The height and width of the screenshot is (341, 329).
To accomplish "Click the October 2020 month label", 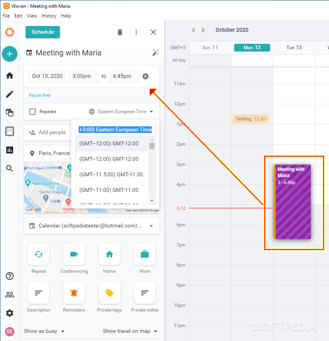I will 232,30.
